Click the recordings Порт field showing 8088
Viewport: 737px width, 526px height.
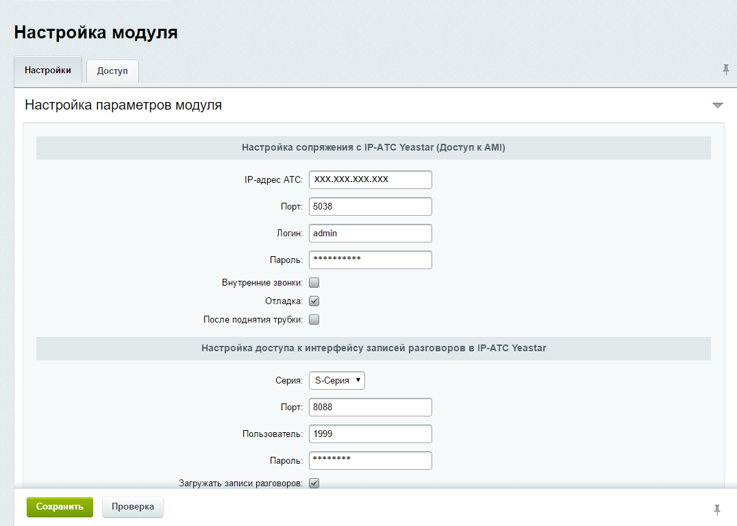pyautogui.click(x=370, y=407)
